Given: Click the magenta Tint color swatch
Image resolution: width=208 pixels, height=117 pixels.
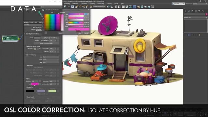Looking at the screenshot, I should coord(35,84).
